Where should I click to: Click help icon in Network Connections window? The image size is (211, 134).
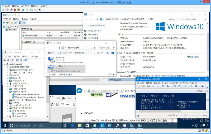pos(113,53)
